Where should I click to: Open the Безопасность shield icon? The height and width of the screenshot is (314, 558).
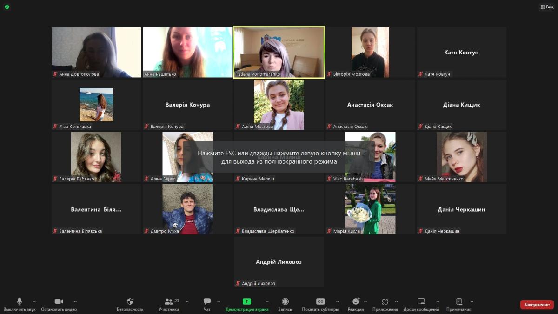(x=130, y=302)
